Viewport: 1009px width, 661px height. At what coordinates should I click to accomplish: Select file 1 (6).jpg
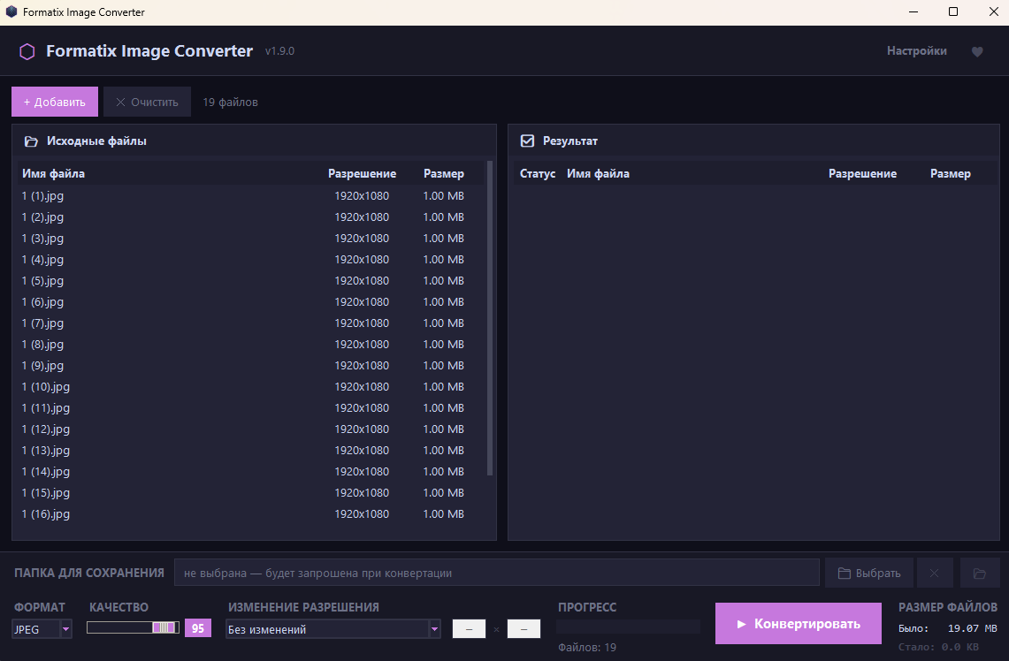pyautogui.click(x=252, y=301)
